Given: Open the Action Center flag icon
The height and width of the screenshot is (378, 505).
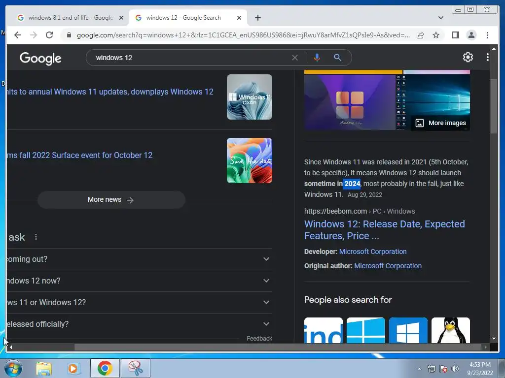Looking at the screenshot, I should (443, 369).
